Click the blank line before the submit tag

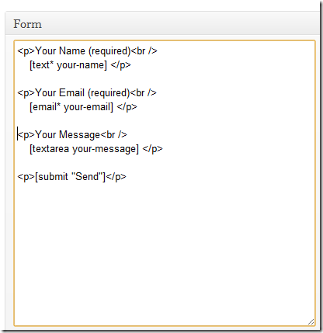tap(165, 162)
